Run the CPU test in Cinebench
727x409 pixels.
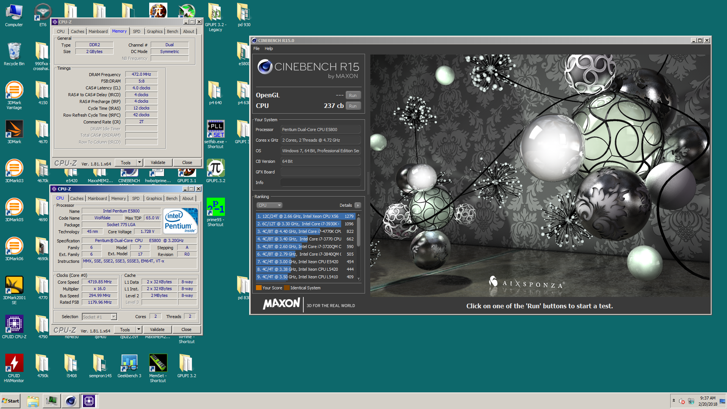(353, 106)
